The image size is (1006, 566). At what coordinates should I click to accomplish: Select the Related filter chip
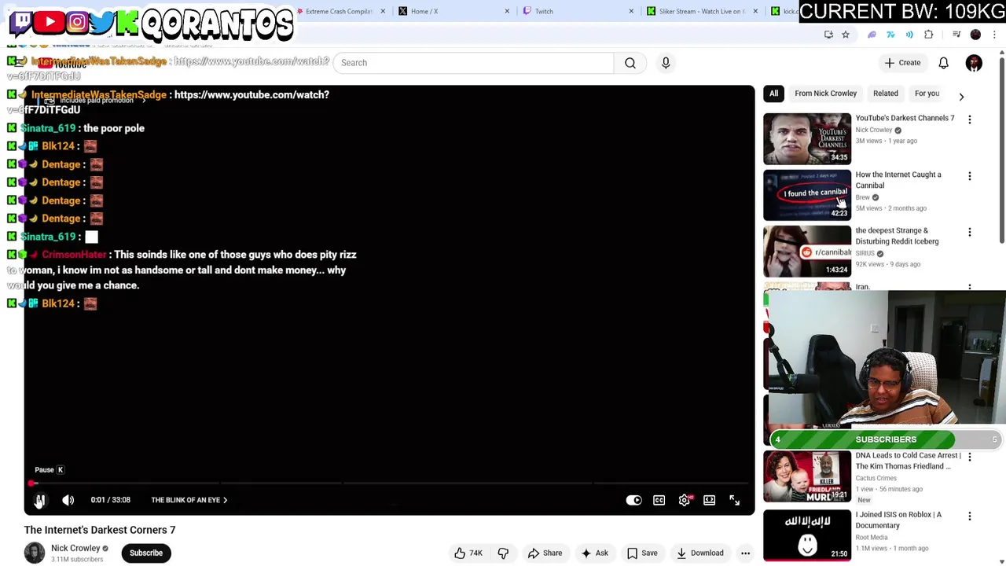point(886,94)
